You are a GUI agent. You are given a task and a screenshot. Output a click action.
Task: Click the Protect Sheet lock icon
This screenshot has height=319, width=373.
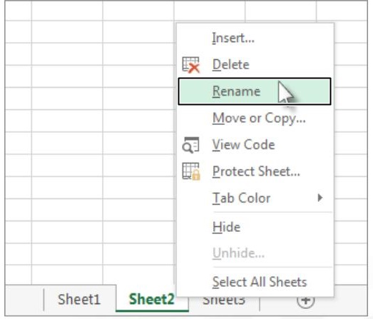tap(191, 171)
